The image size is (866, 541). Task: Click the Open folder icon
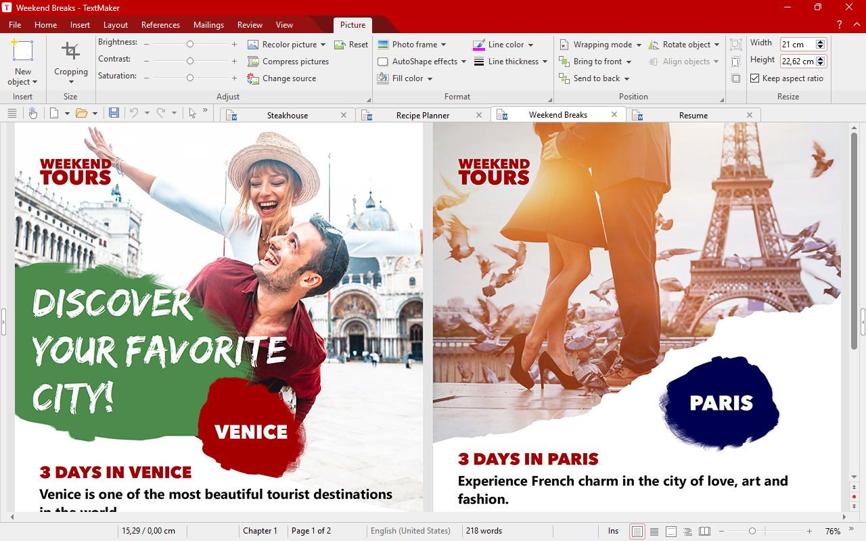point(81,113)
